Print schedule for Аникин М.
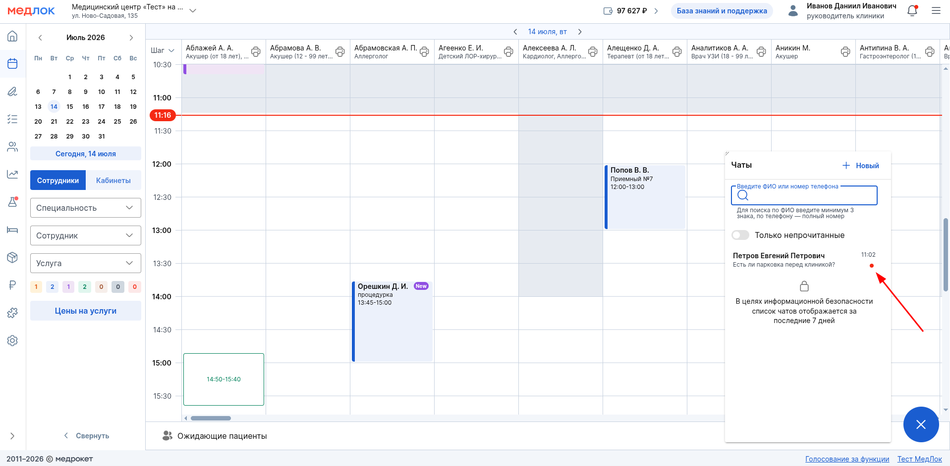This screenshot has width=950, height=466. [x=845, y=51]
